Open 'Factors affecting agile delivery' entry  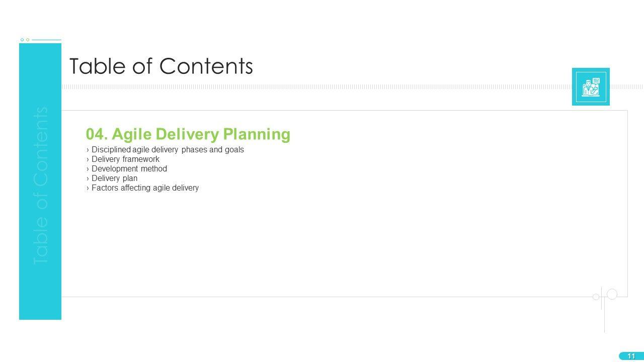tap(145, 188)
